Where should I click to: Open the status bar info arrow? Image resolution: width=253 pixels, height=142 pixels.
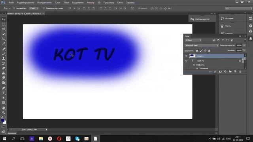pos(47,130)
